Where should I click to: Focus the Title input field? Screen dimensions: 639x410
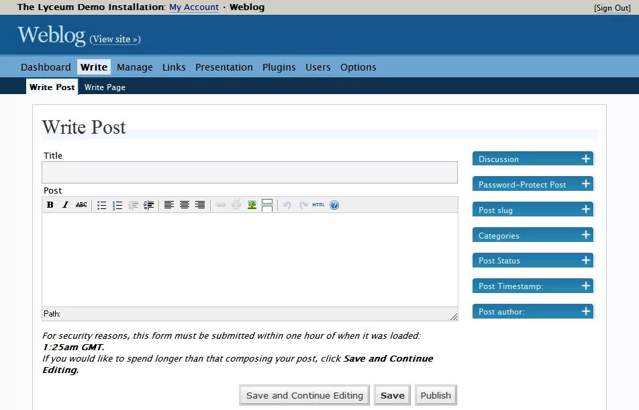pyautogui.click(x=250, y=172)
